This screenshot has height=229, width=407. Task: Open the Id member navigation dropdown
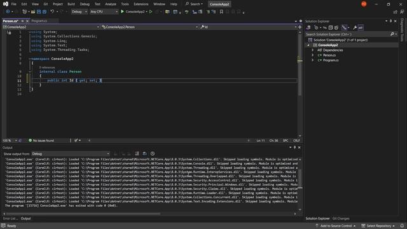[249, 27]
